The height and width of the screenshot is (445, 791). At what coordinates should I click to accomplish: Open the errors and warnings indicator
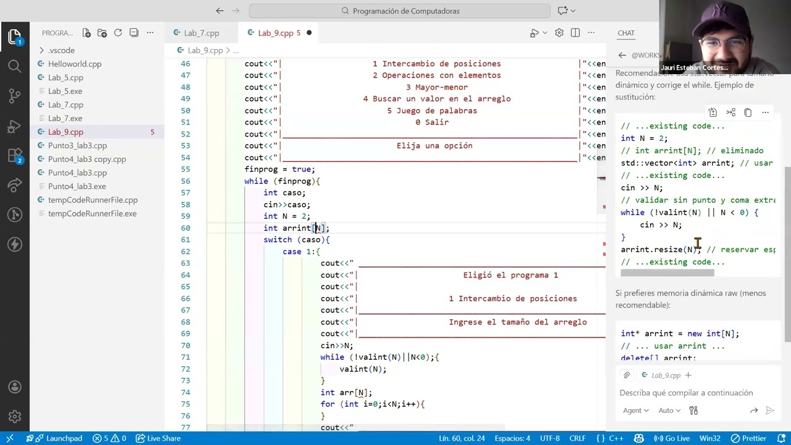pos(109,438)
